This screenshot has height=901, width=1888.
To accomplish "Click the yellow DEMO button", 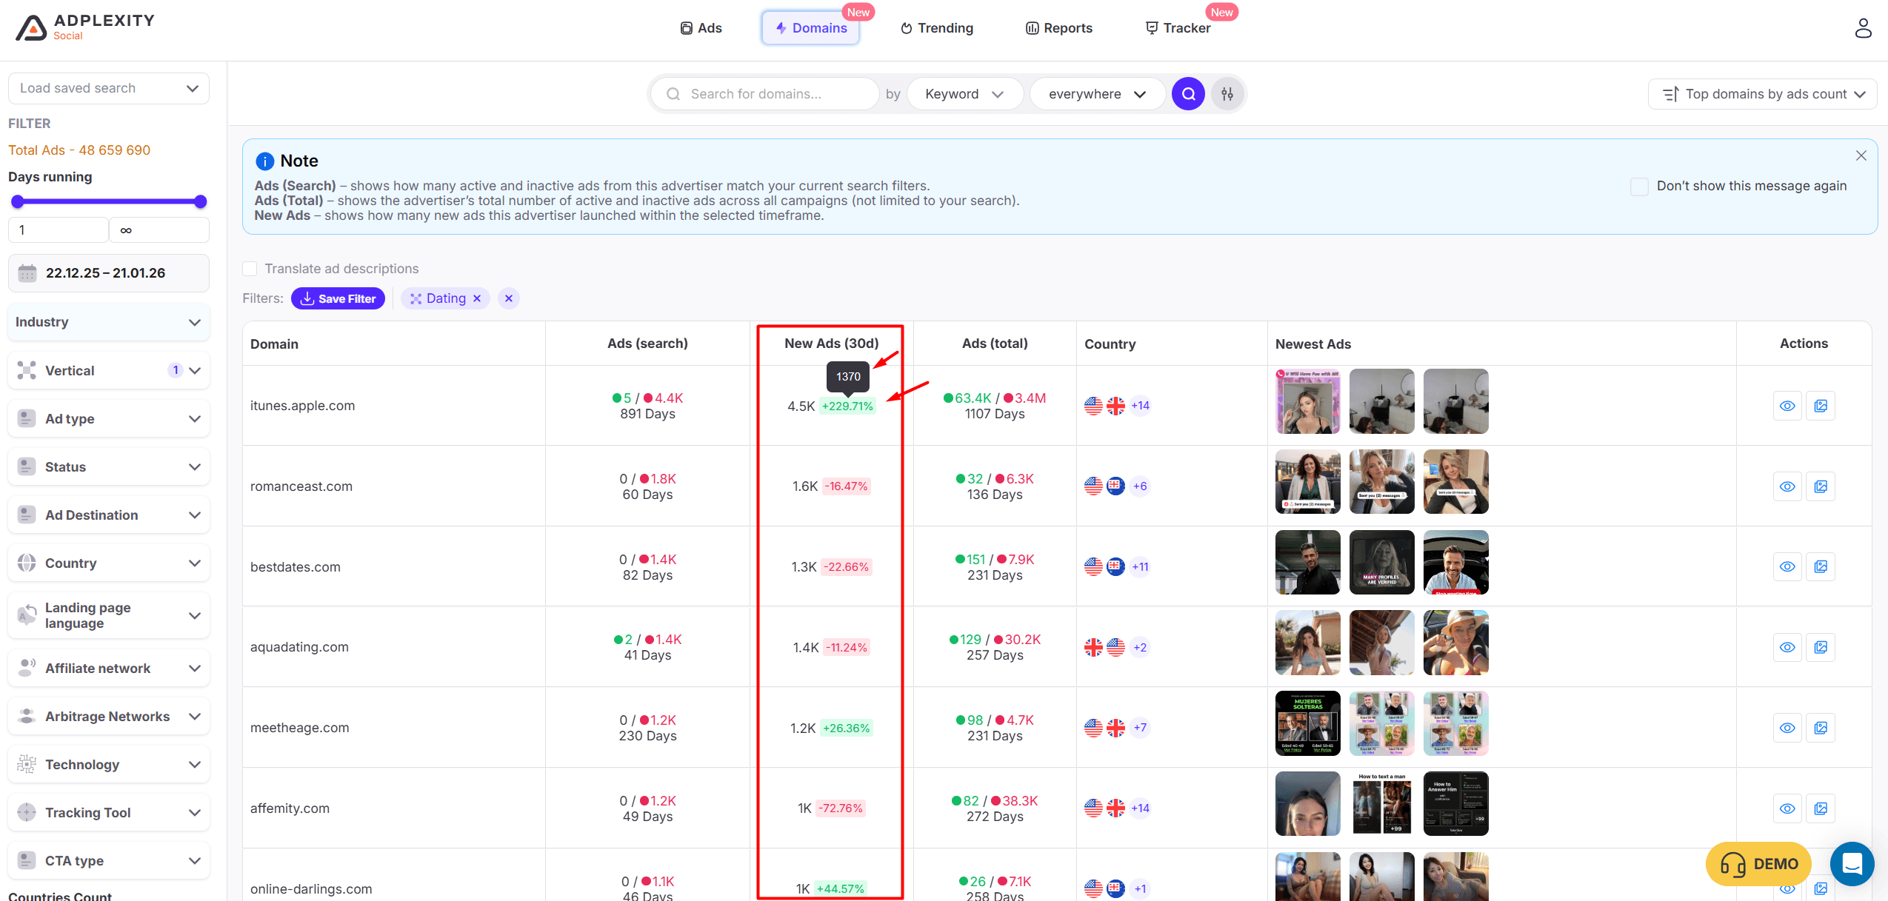I will pyautogui.click(x=1757, y=863).
